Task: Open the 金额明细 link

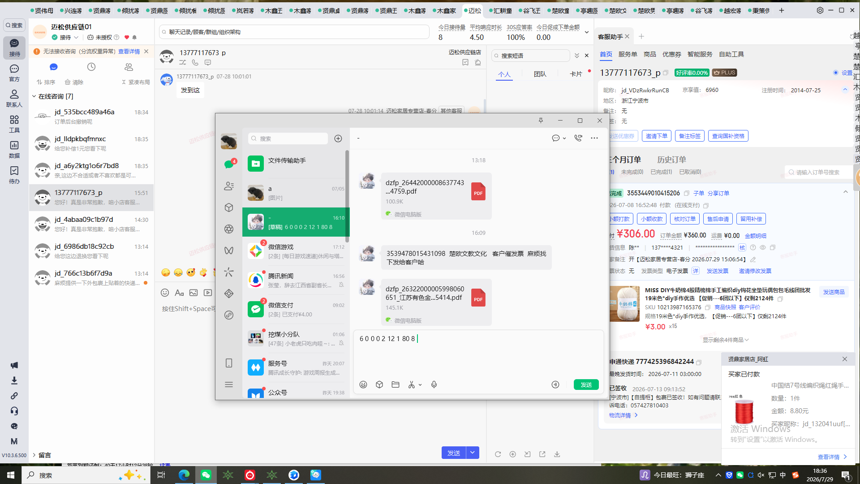Action: tap(756, 236)
